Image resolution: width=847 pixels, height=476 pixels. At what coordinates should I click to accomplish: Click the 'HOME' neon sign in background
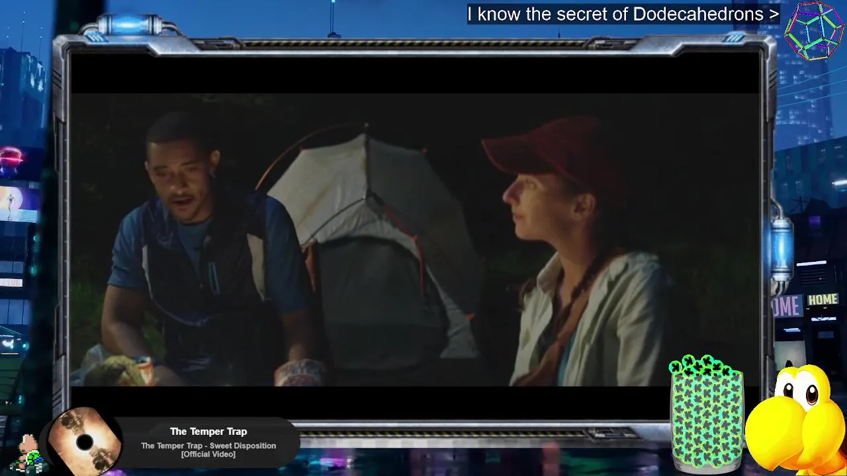coord(823,300)
